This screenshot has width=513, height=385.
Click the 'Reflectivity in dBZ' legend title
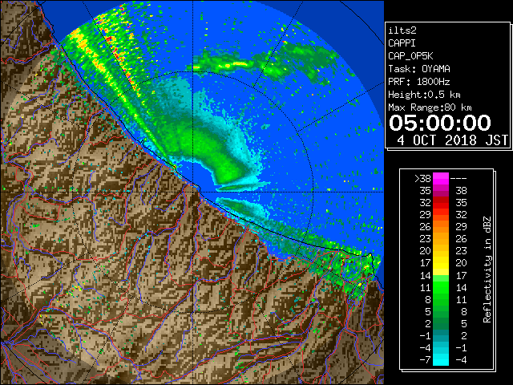click(x=487, y=269)
